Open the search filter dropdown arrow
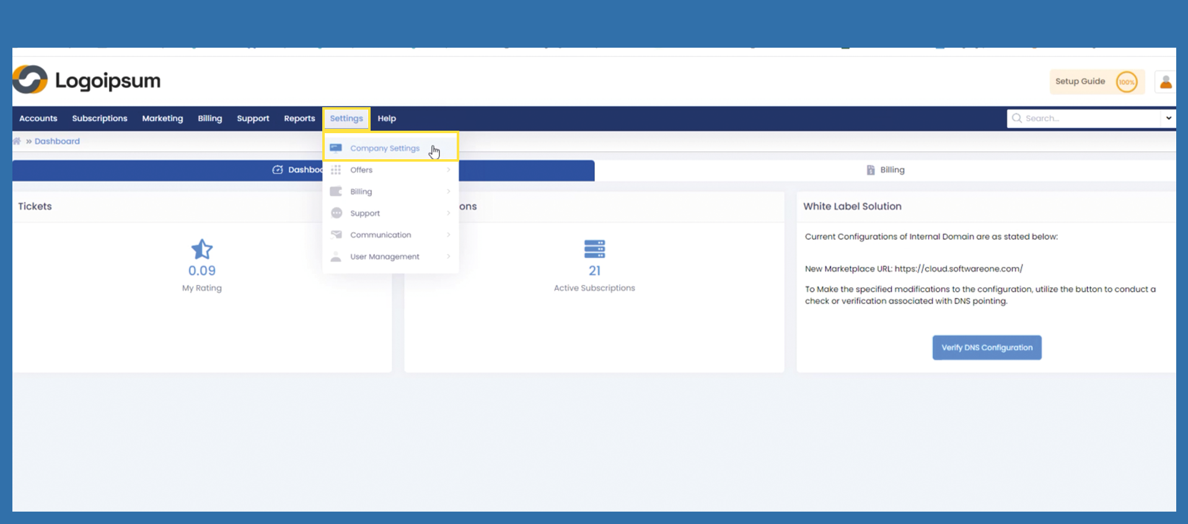1188x524 pixels. pos(1168,118)
